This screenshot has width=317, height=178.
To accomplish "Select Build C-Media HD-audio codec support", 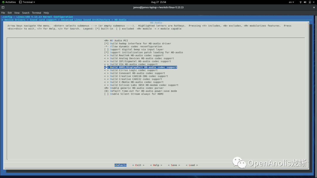I will pyautogui.click(x=134, y=82).
